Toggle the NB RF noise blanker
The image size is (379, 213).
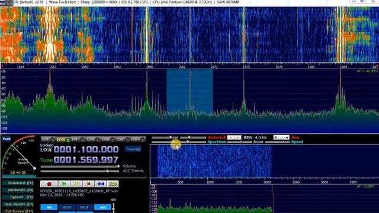(67, 207)
